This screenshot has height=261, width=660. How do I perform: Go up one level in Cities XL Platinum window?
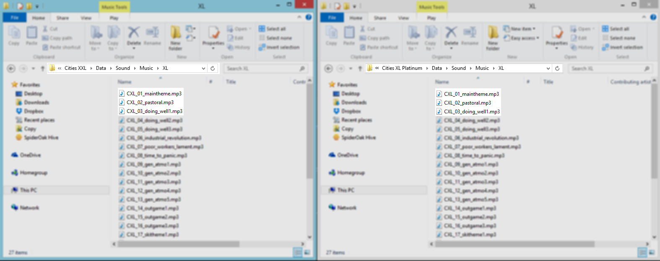point(360,68)
